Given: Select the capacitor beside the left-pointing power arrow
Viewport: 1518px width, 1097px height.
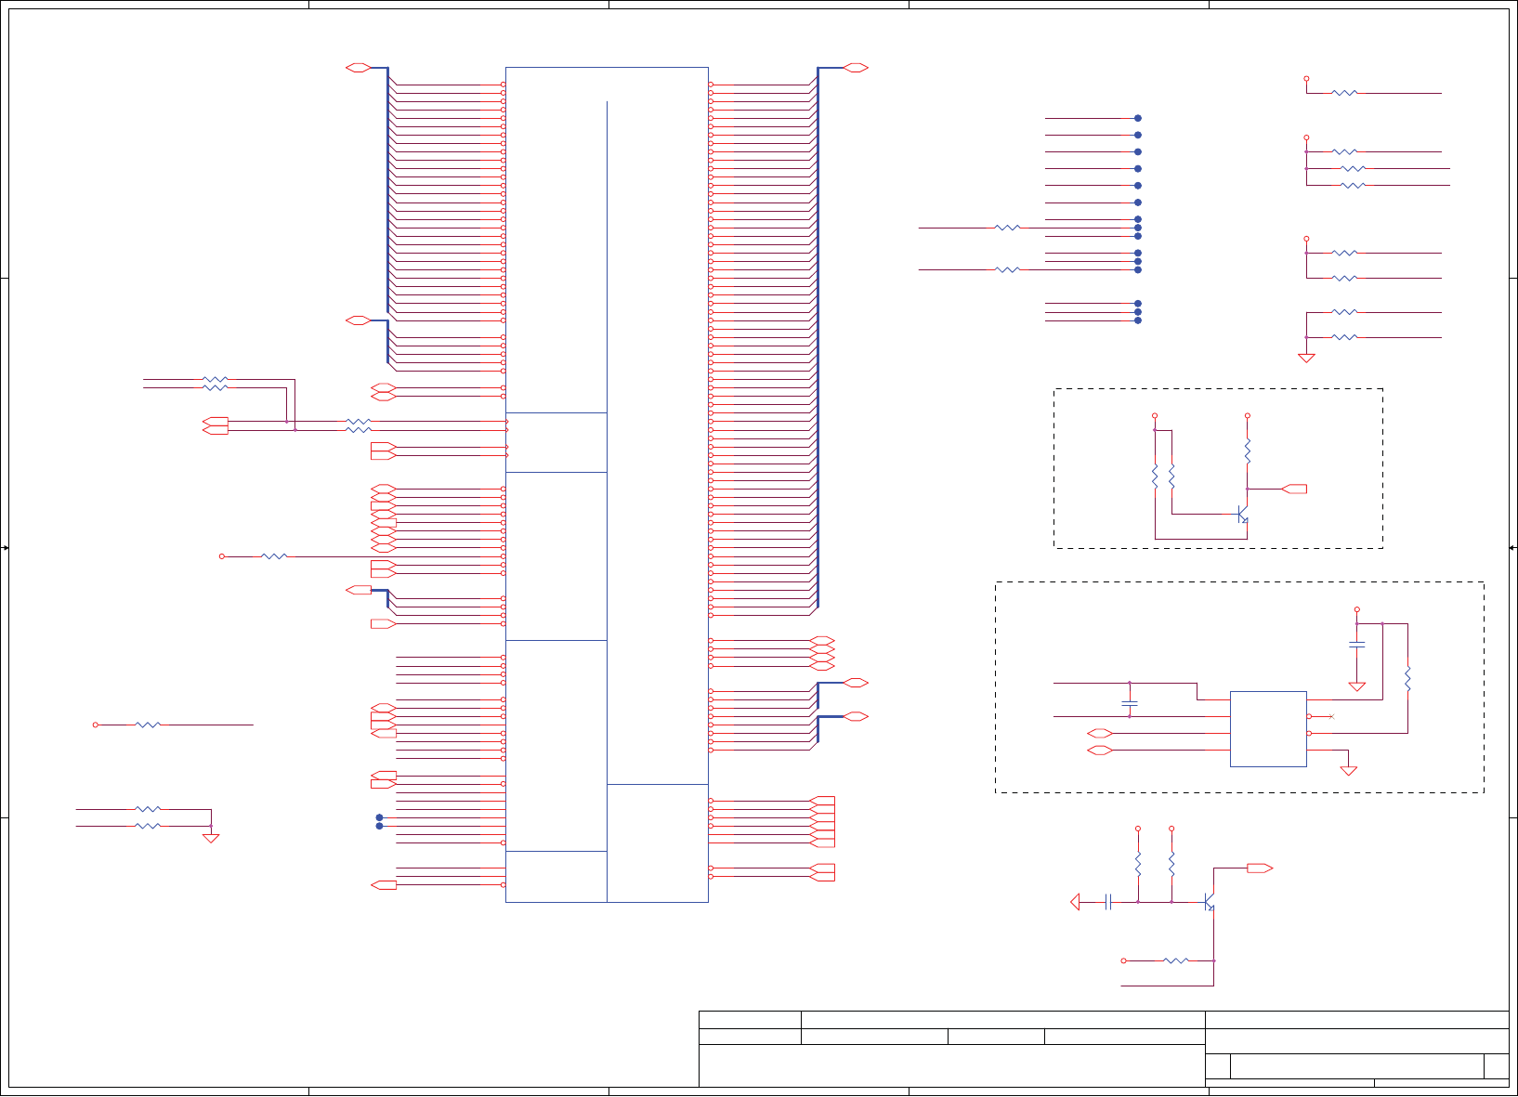Looking at the screenshot, I should click(x=1108, y=902).
